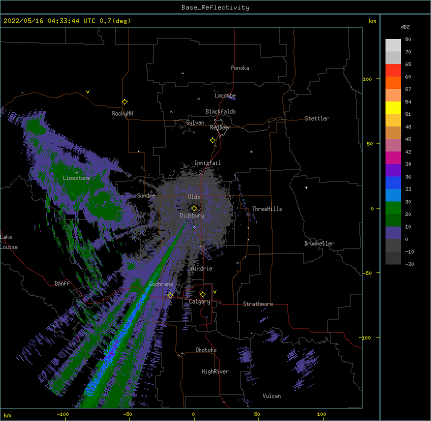Click the Calgary city label
431x421 pixels.
[199, 301]
